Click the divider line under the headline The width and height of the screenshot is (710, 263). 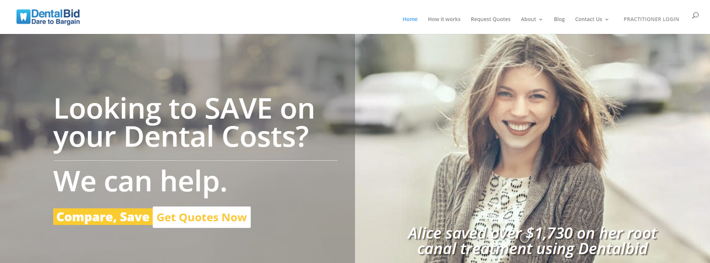click(x=195, y=160)
